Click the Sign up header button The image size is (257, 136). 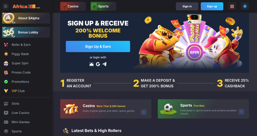tap(212, 6)
